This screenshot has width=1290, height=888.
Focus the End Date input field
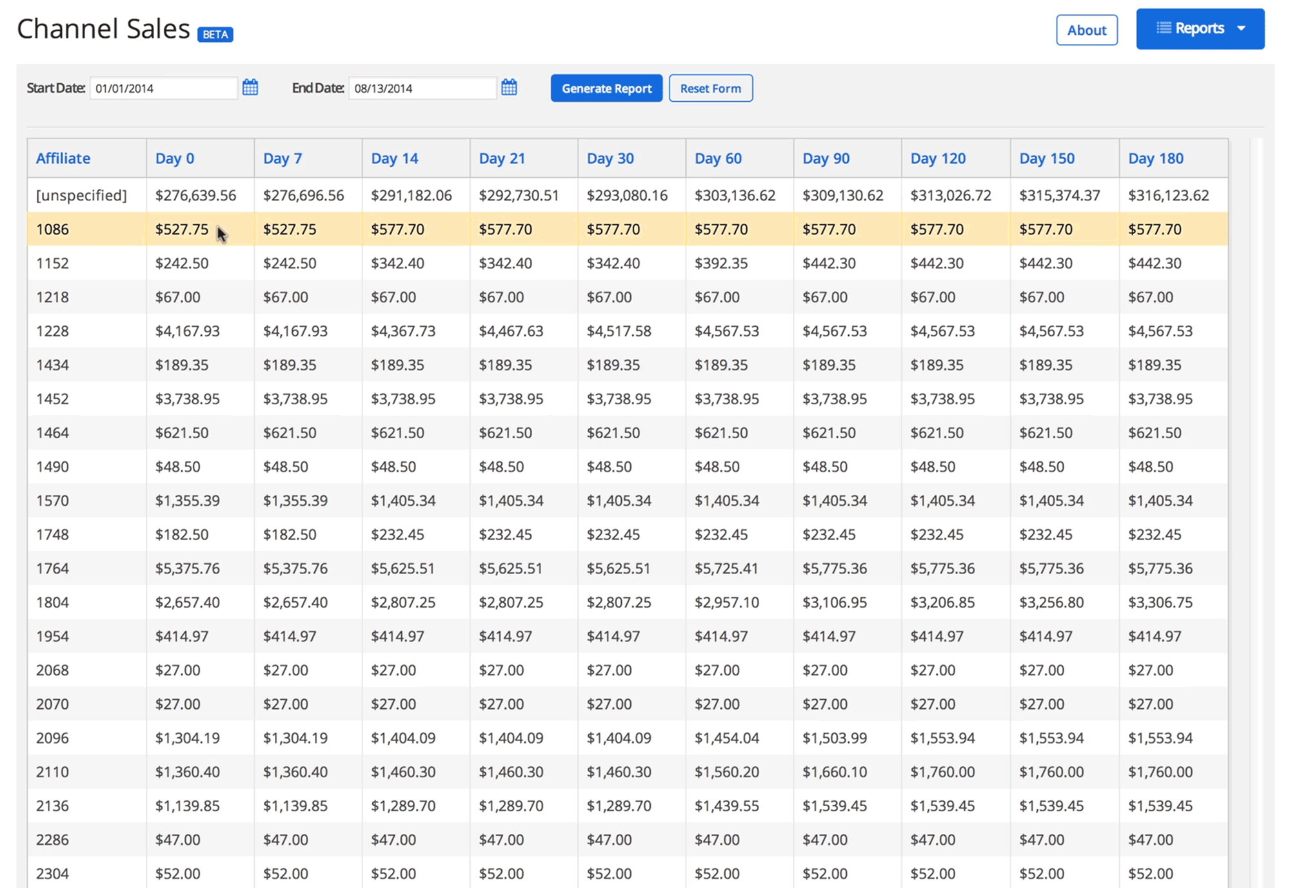(x=422, y=88)
